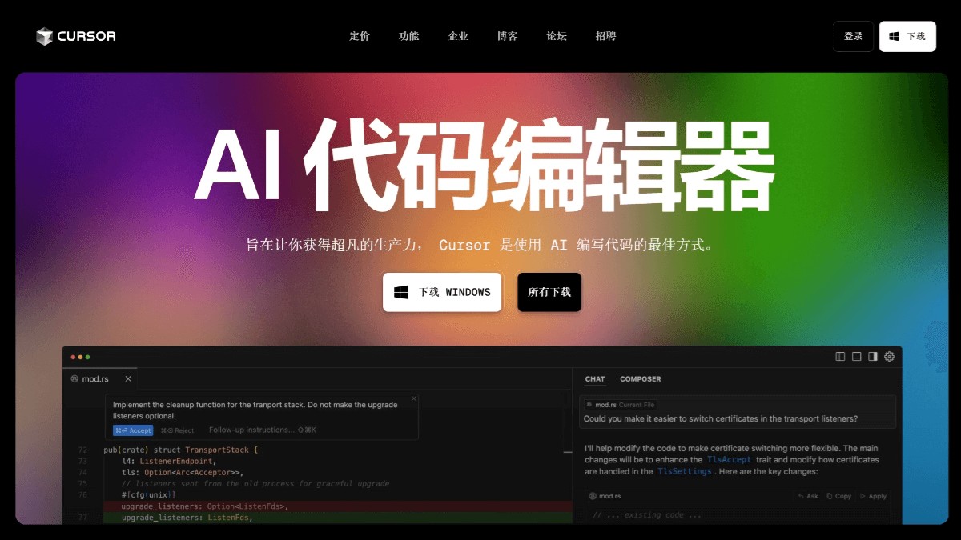Click the header 下载 download button
The height and width of the screenshot is (540, 961).
pos(907,36)
